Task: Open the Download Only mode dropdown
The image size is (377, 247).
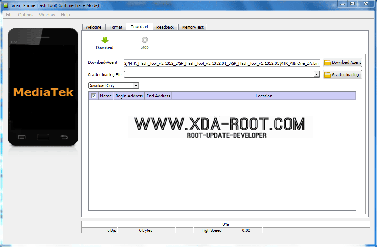Action: pyautogui.click(x=114, y=85)
